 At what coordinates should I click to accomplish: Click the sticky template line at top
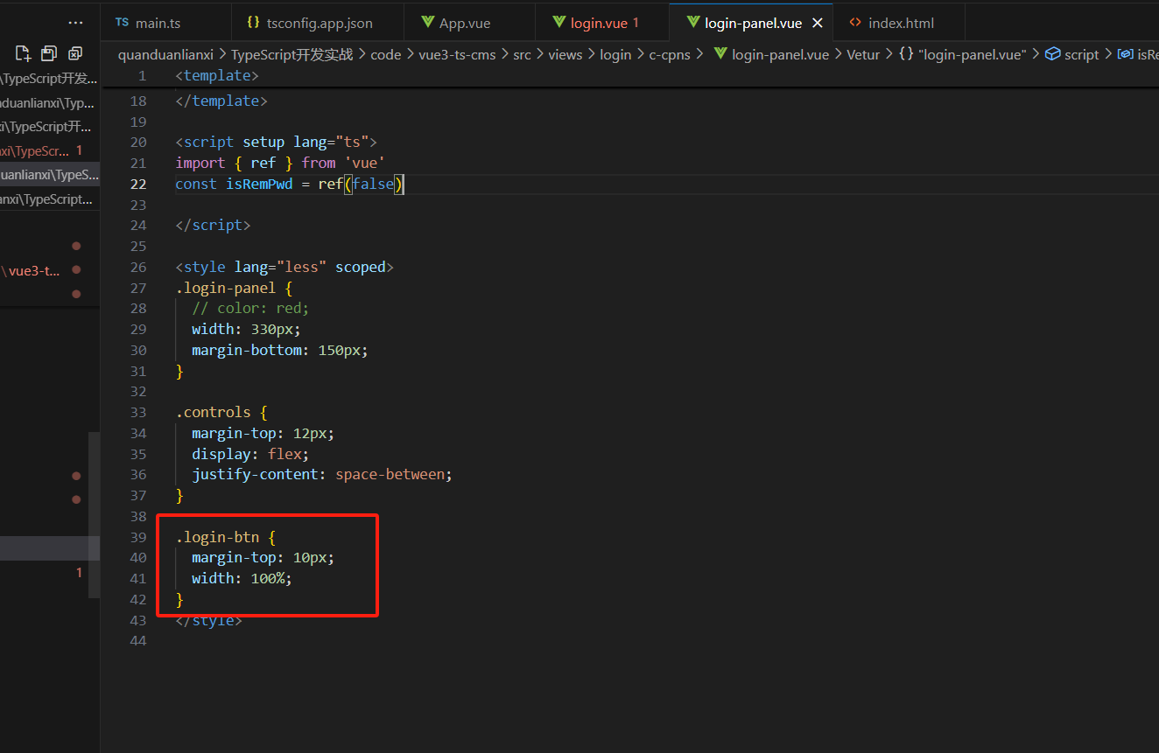[x=217, y=76]
